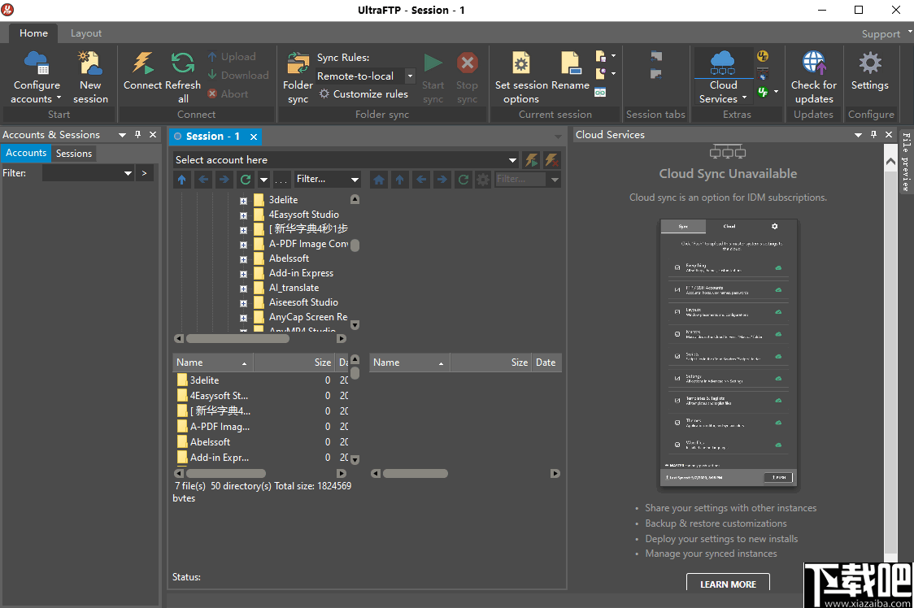Click remote pane gear settings icon
The height and width of the screenshot is (608, 914).
483,180
